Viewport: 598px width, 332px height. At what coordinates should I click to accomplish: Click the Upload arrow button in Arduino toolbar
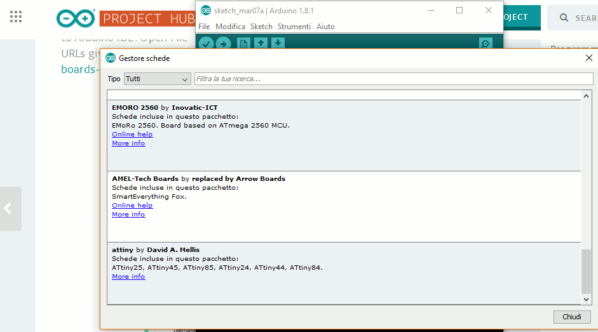(x=223, y=44)
